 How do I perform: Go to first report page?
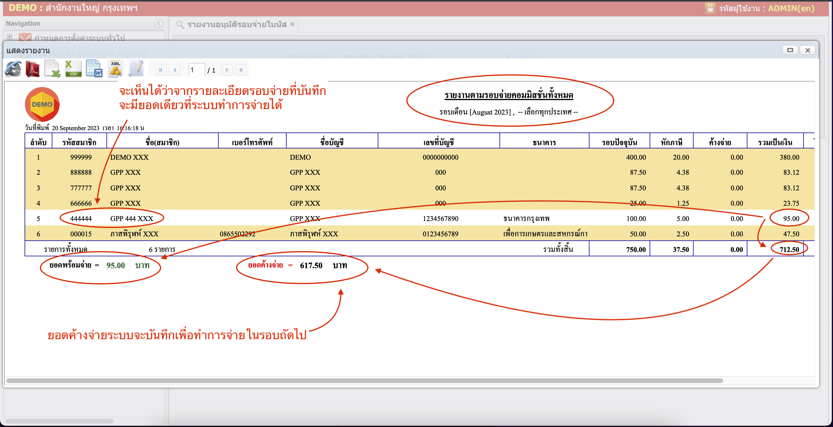(x=161, y=70)
